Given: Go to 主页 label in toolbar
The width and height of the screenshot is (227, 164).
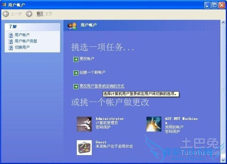Looking at the screenshot, I should pos(49,14).
